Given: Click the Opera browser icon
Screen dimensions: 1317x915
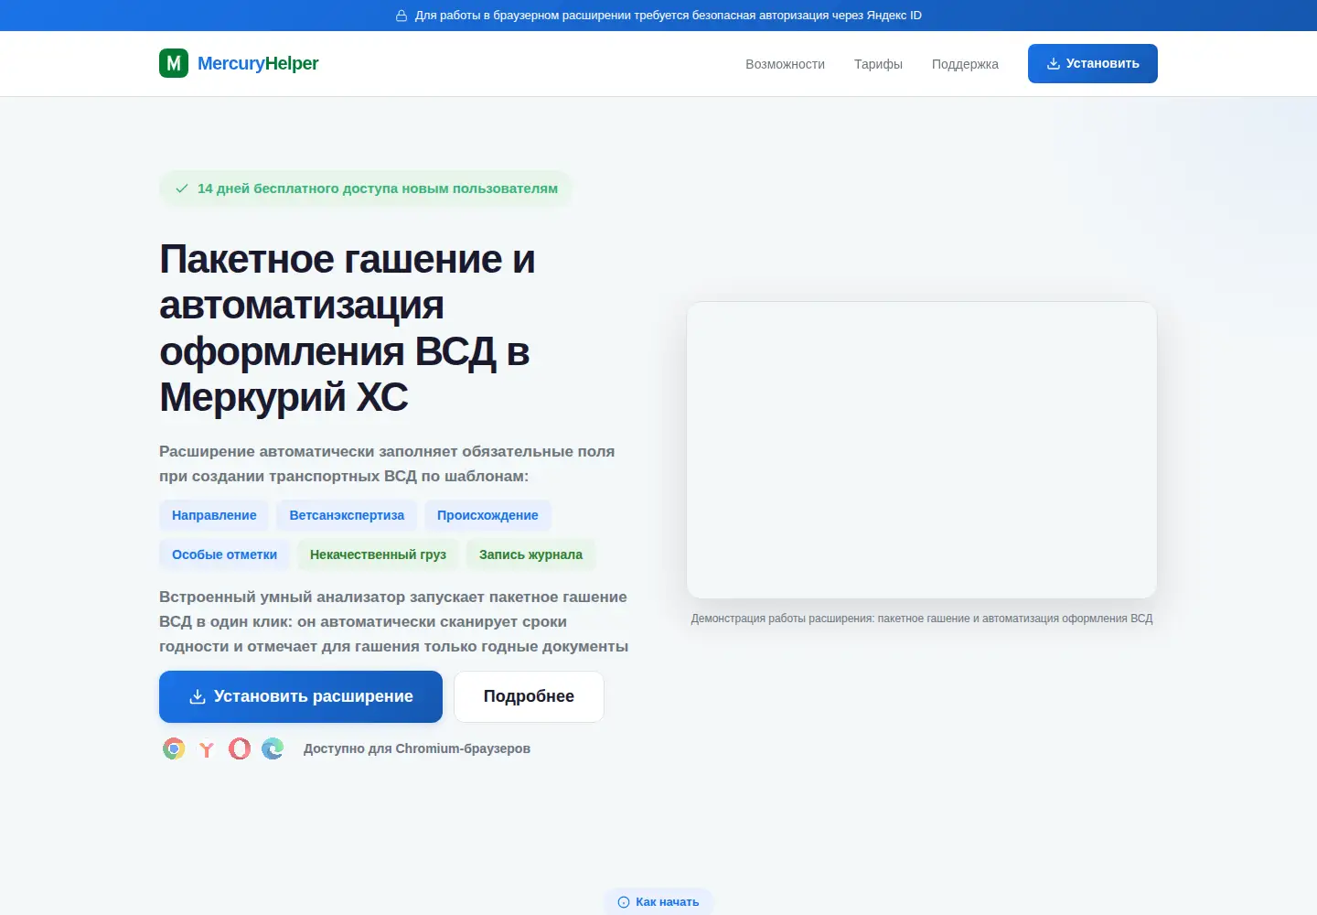Looking at the screenshot, I should [x=240, y=748].
